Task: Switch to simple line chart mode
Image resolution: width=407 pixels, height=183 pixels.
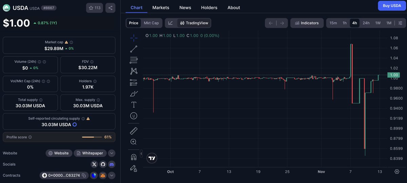Action: [x=171, y=23]
